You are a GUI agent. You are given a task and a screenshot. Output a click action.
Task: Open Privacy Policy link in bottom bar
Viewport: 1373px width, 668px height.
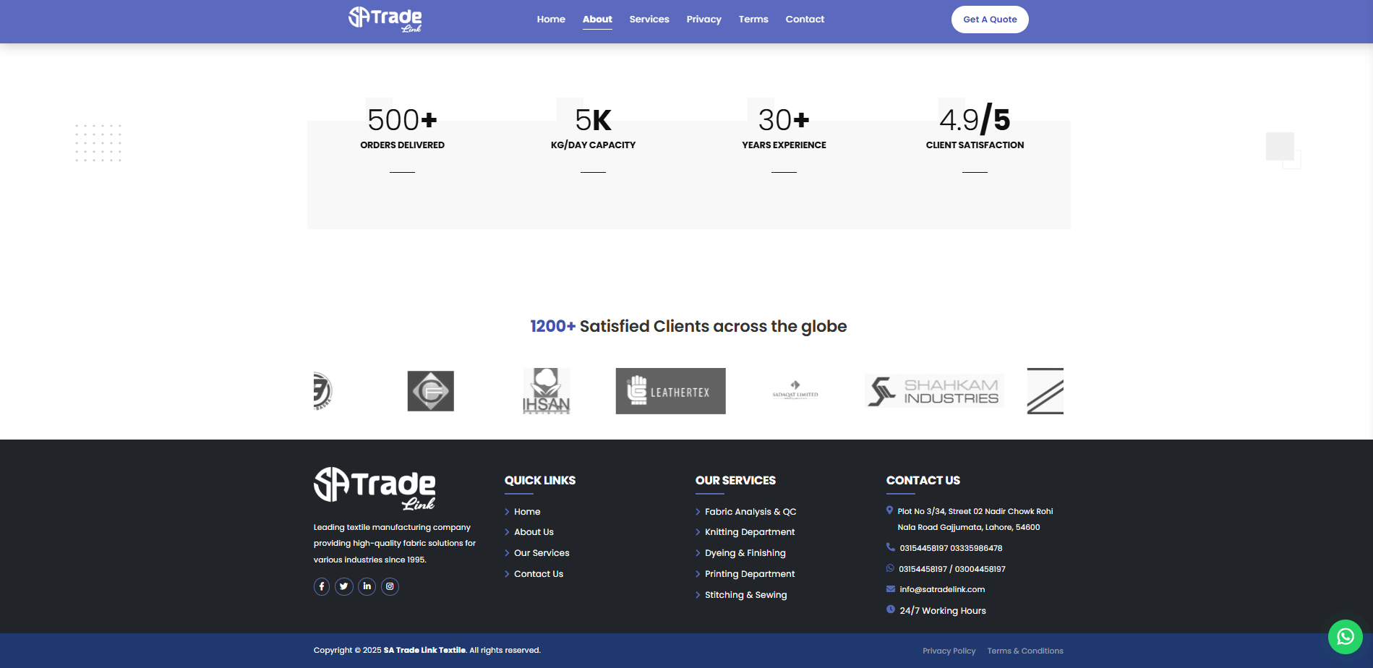click(x=949, y=651)
